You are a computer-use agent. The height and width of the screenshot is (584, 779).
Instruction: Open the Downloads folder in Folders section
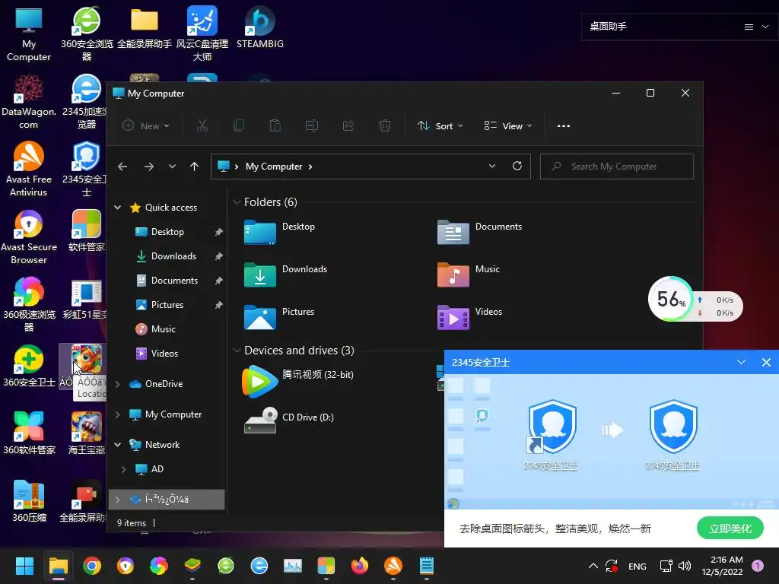pos(286,275)
